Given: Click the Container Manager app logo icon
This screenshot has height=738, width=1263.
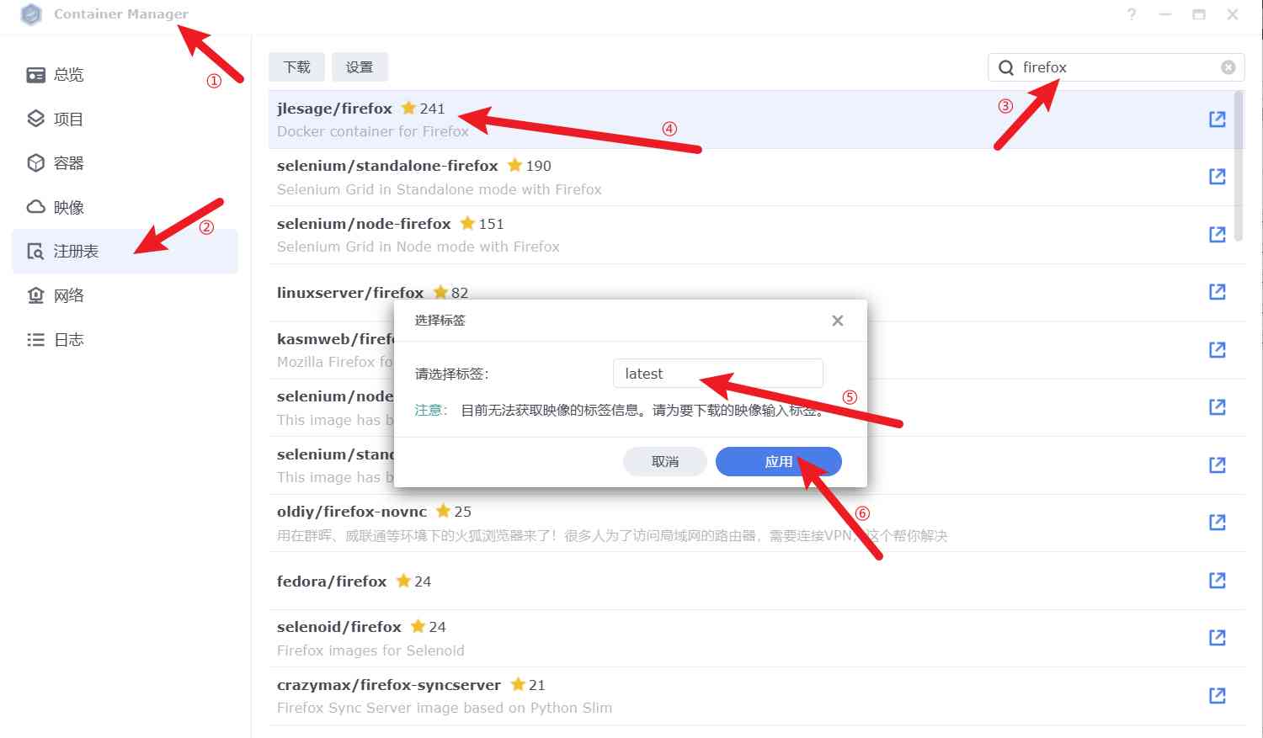Looking at the screenshot, I should tap(31, 14).
